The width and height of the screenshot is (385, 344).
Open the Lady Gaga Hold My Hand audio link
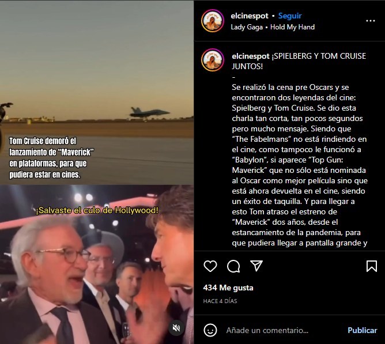(273, 27)
